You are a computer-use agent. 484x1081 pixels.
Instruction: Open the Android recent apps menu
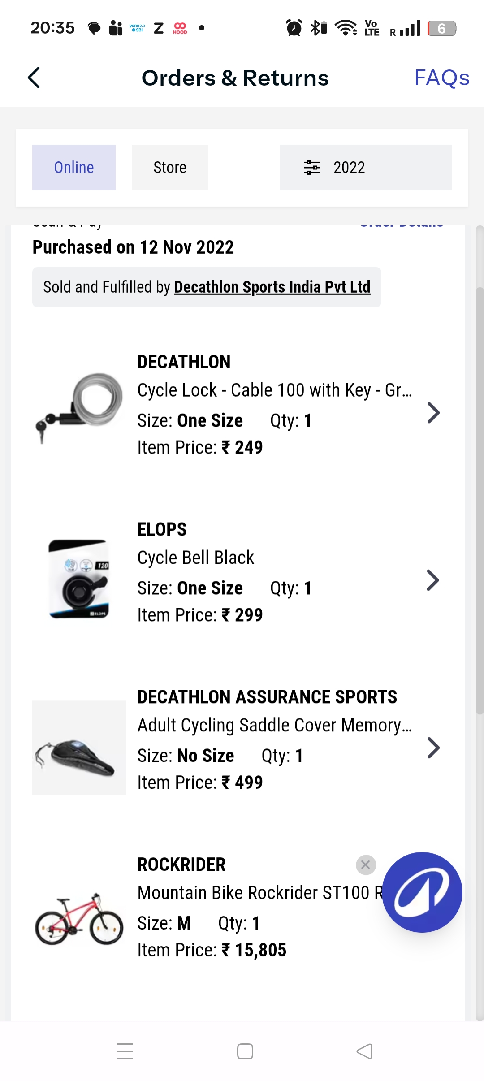point(125,1051)
